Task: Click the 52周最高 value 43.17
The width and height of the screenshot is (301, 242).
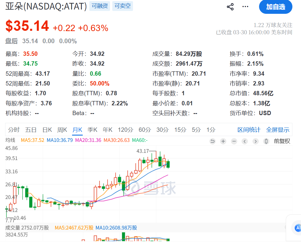Action: click(43, 74)
